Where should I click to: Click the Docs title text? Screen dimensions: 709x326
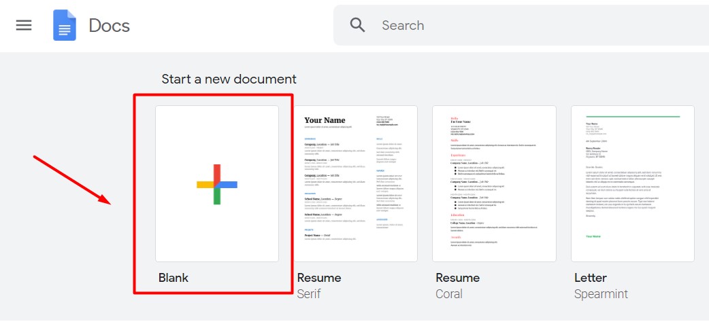[109, 26]
